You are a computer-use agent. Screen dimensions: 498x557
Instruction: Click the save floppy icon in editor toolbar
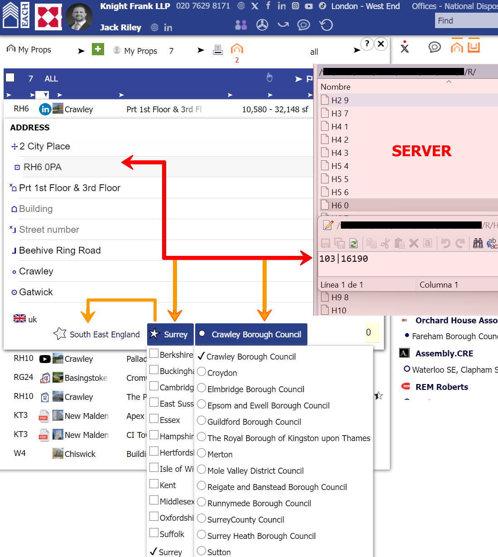[x=326, y=243]
